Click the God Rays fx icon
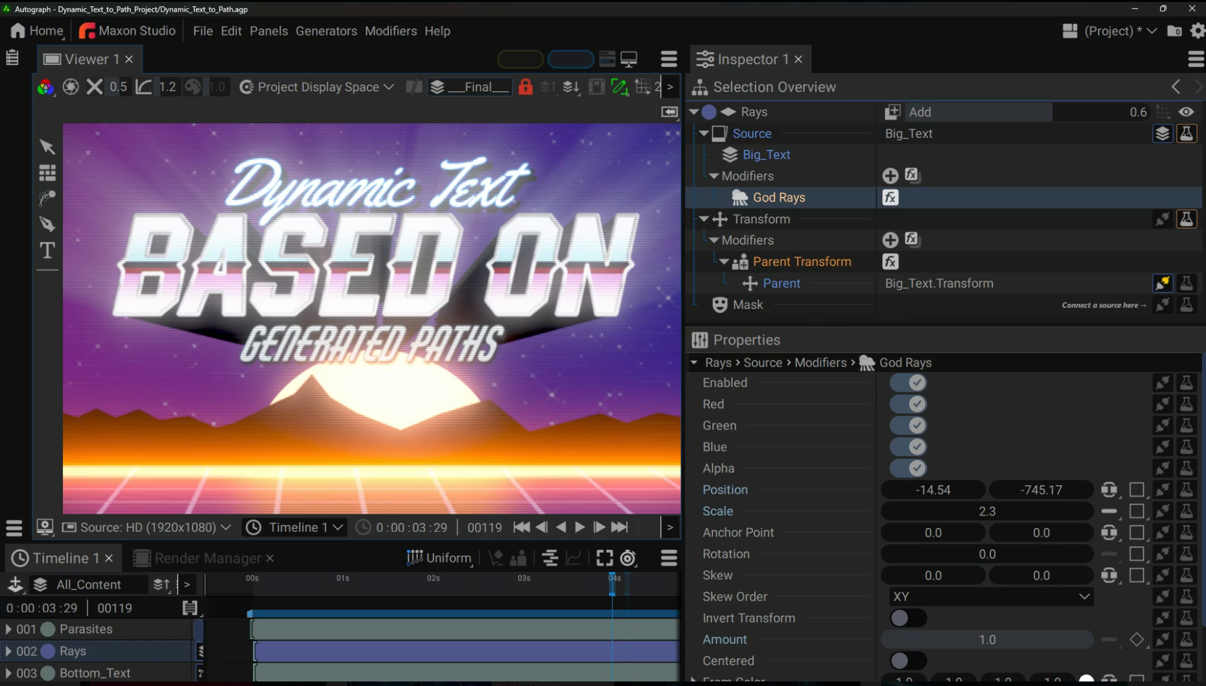The width and height of the screenshot is (1206, 686). pos(890,198)
